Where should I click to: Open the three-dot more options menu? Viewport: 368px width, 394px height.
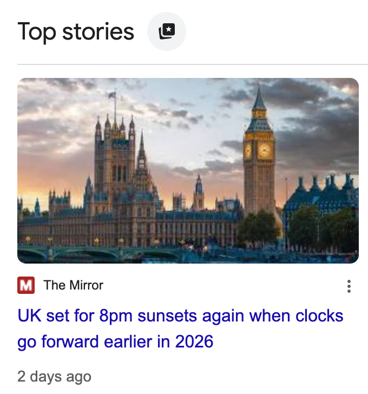coord(349,286)
